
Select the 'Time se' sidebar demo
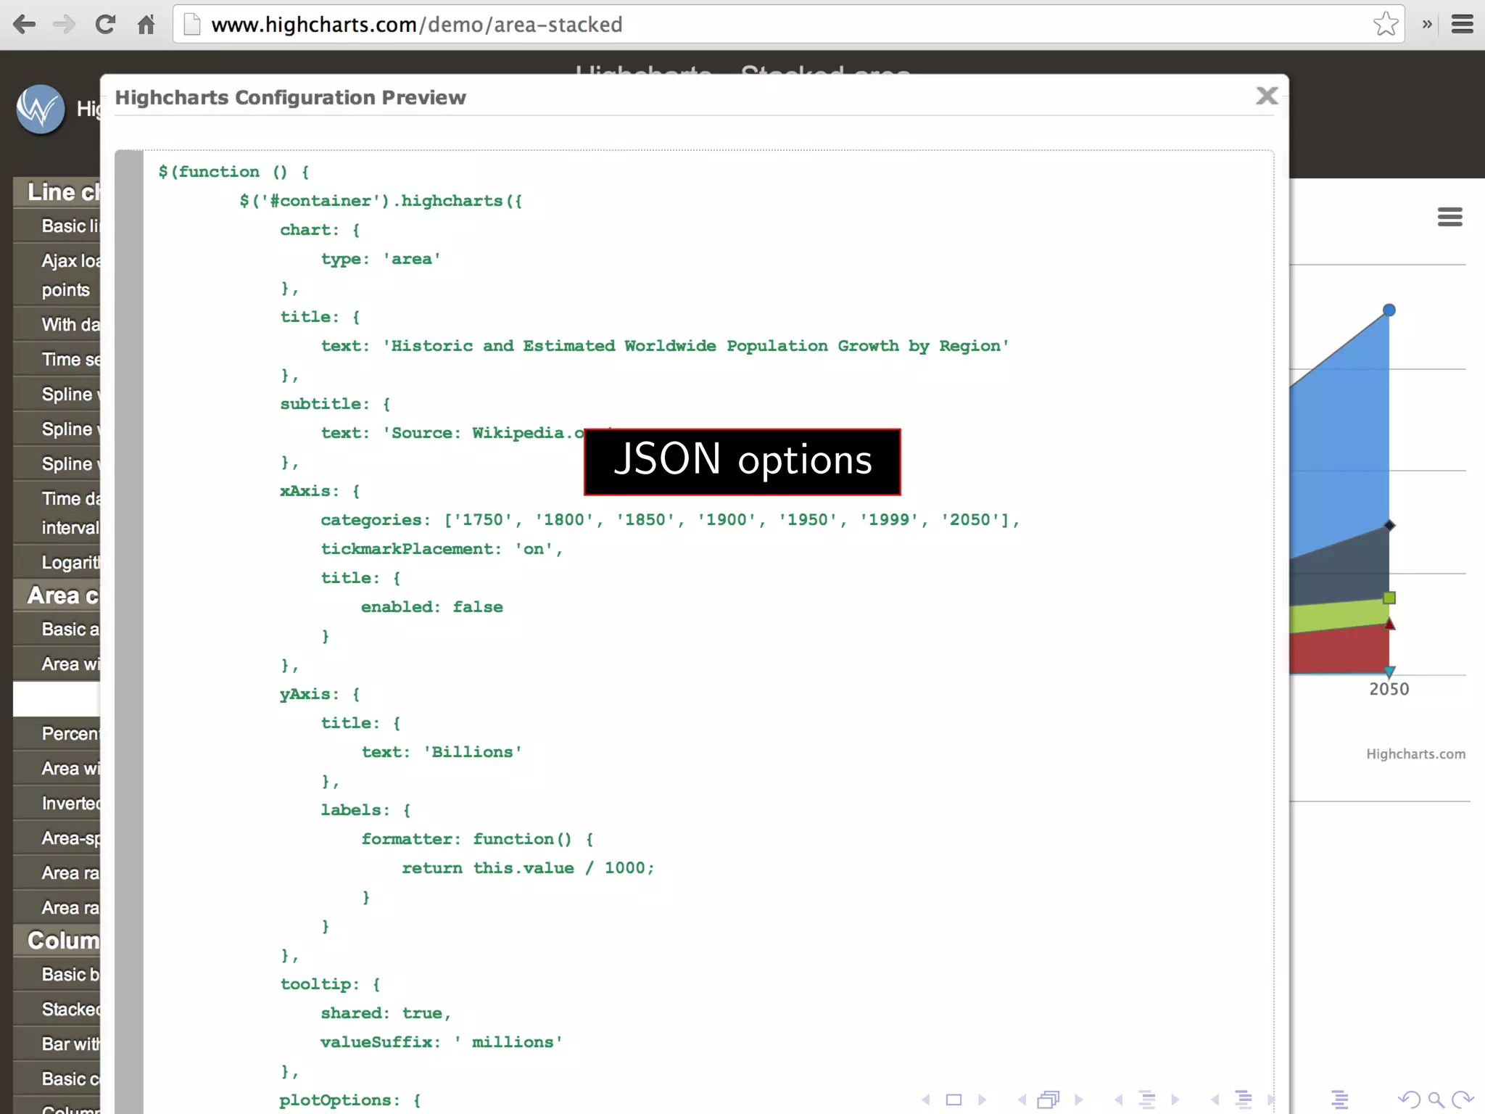pos(57,359)
